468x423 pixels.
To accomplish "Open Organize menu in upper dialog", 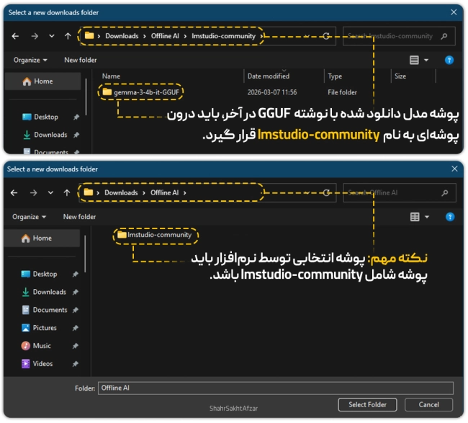I will click(30, 60).
